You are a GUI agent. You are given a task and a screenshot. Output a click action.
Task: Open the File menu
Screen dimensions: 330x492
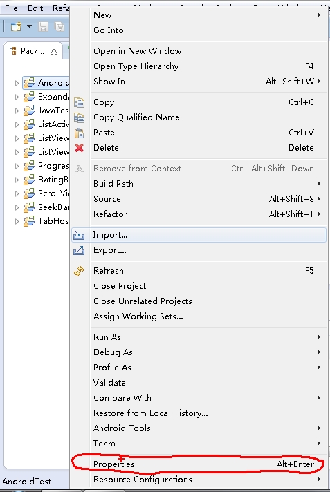pyautogui.click(x=11, y=8)
